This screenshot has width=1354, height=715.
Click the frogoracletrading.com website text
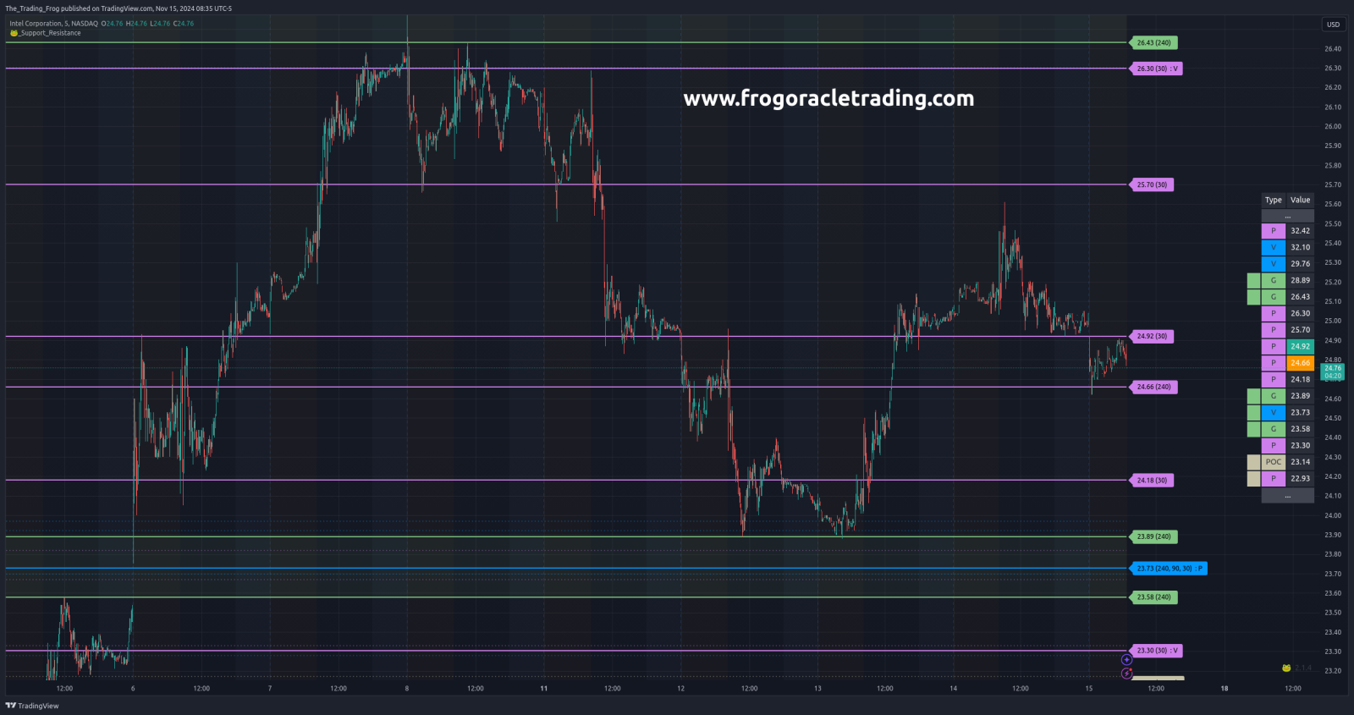(828, 98)
